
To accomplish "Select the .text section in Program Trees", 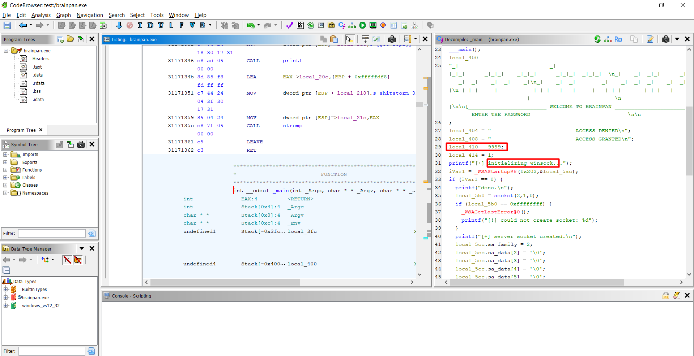I will [x=37, y=67].
